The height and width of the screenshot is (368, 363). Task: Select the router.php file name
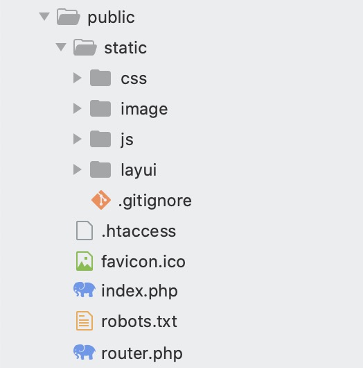142,353
